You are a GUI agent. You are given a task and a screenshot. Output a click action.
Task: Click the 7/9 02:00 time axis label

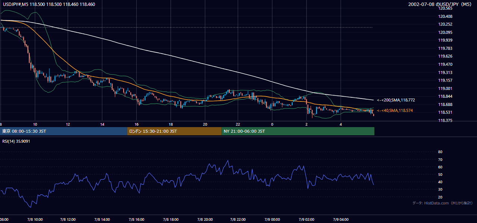pos(306,219)
